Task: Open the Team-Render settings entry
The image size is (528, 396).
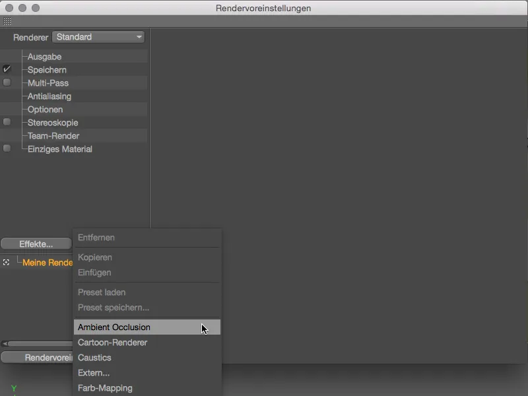Action: click(53, 136)
